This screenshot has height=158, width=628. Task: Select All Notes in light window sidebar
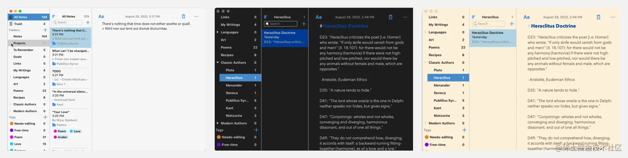coord(29,17)
